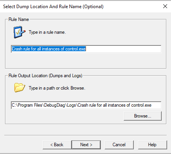Click the yellow folder icon
Image resolution: width=171 pixels, height=154 pixels.
[19, 88]
